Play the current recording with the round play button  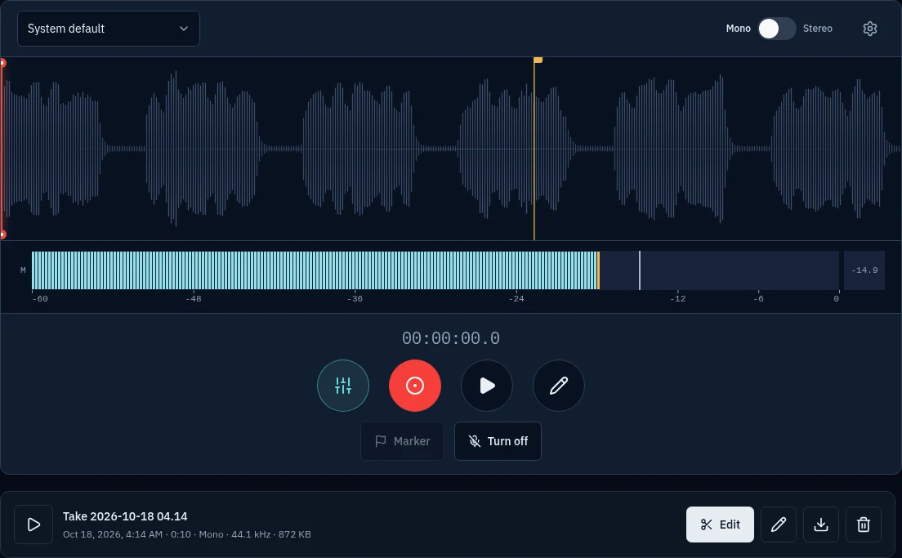[x=487, y=386]
